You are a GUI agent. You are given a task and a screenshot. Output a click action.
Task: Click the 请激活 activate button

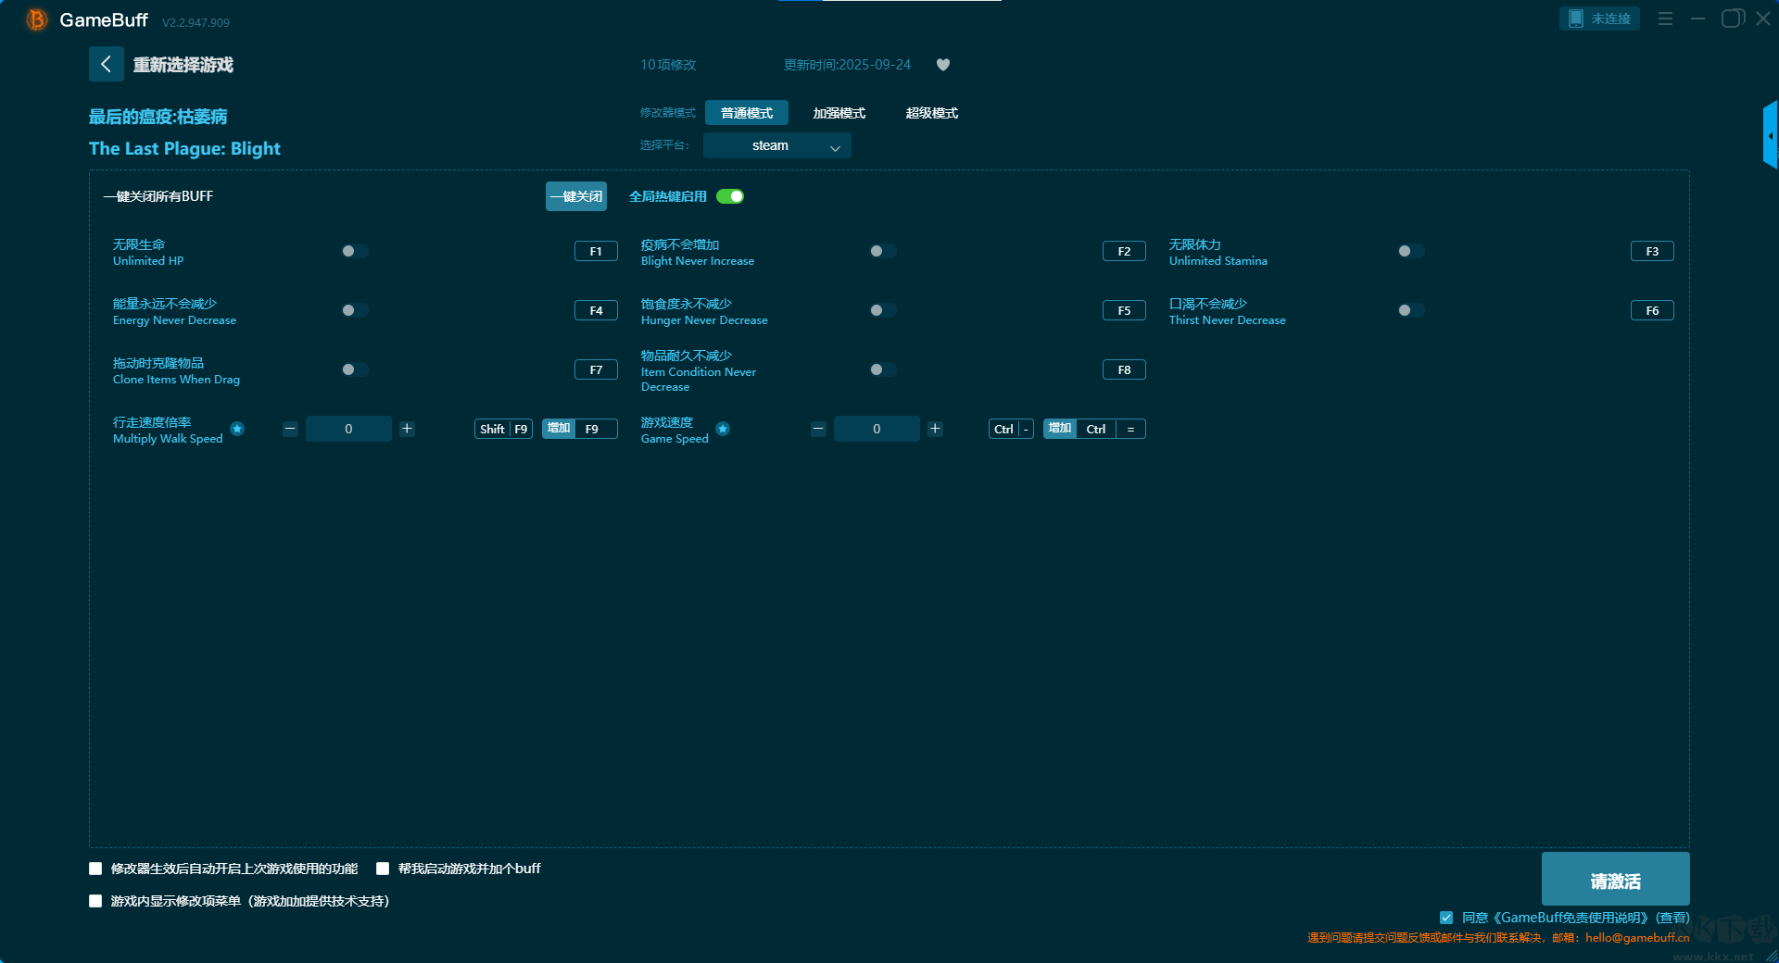click(1615, 879)
